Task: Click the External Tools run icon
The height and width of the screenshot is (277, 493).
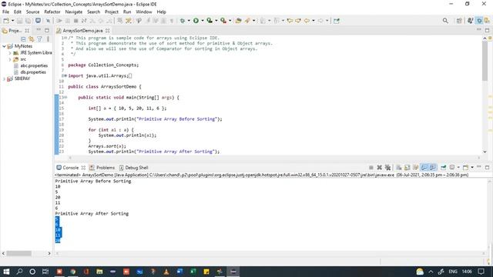Action: (223, 21)
